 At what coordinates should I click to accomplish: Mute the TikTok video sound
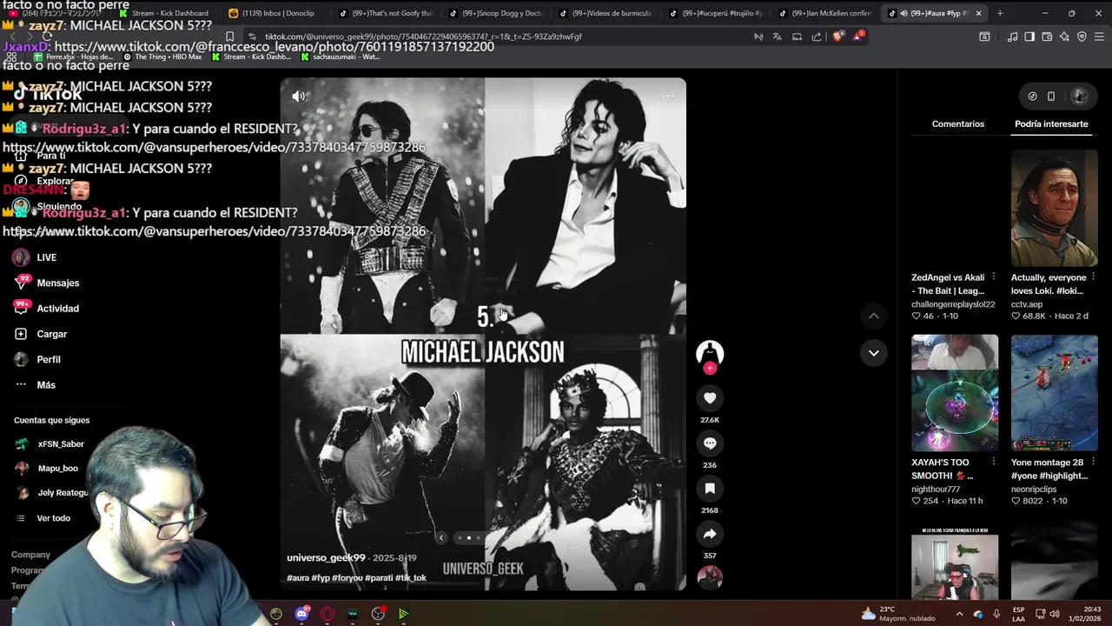298,97
